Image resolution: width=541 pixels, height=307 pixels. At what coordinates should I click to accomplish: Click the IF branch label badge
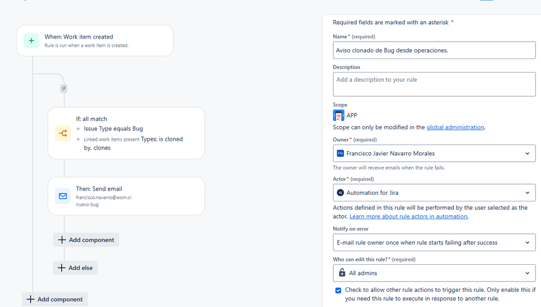tap(64, 89)
